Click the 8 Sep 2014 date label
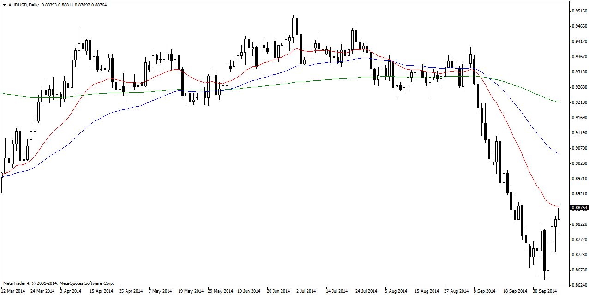589x295 pixels. [x=484, y=291]
